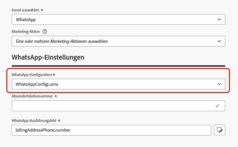Expand the Kanal auswählen dropdown arrow
Image resolution: width=238 pixels, height=147 pixels.
click(x=219, y=19)
